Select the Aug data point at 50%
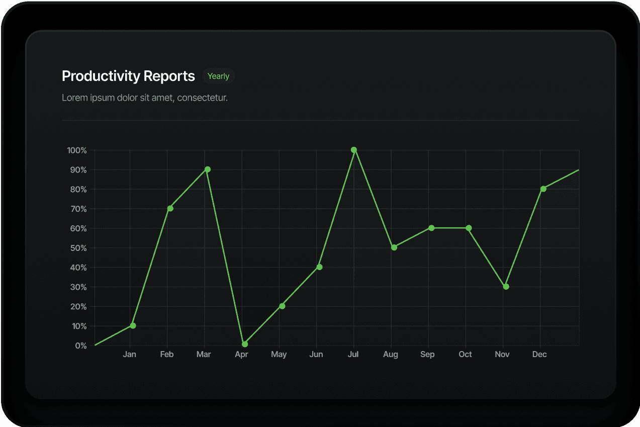640x427 pixels. tap(394, 247)
